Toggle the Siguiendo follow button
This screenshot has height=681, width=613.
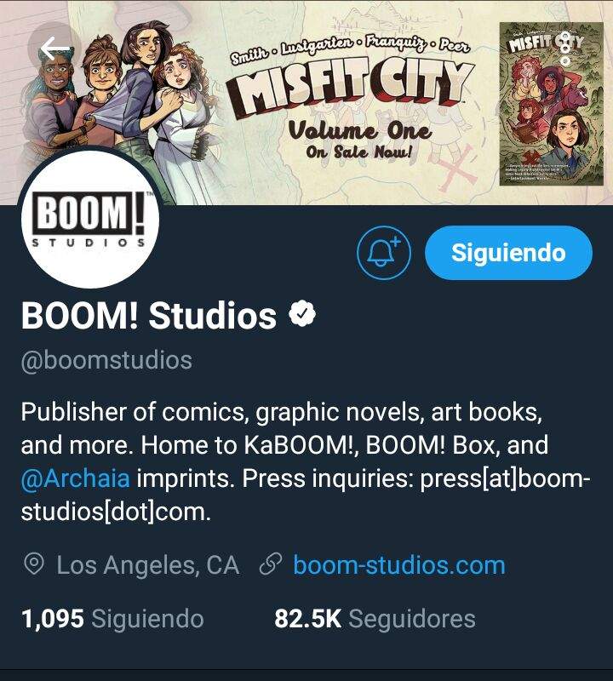pyautogui.click(x=508, y=252)
